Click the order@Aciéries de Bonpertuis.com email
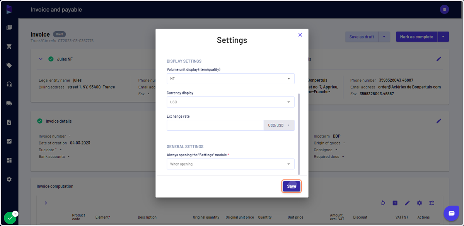This screenshot has width=464, height=226. coord(409,87)
